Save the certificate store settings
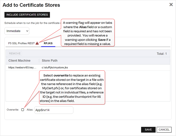The height and width of the screenshot is (136, 176). click(x=148, y=130)
